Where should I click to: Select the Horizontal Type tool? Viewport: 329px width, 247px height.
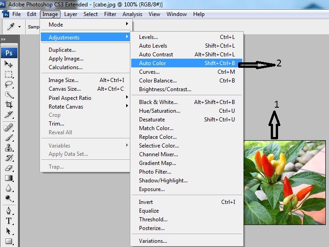tap(9, 221)
